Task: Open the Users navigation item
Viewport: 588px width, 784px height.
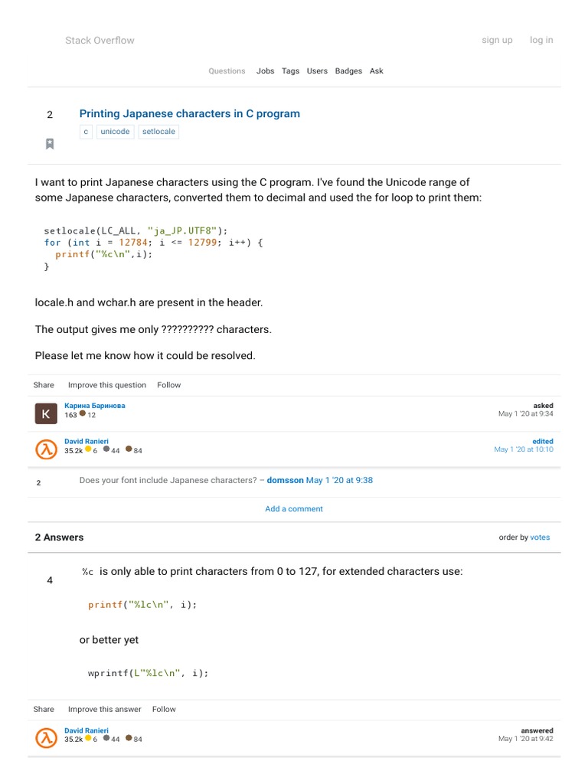Action: (317, 71)
